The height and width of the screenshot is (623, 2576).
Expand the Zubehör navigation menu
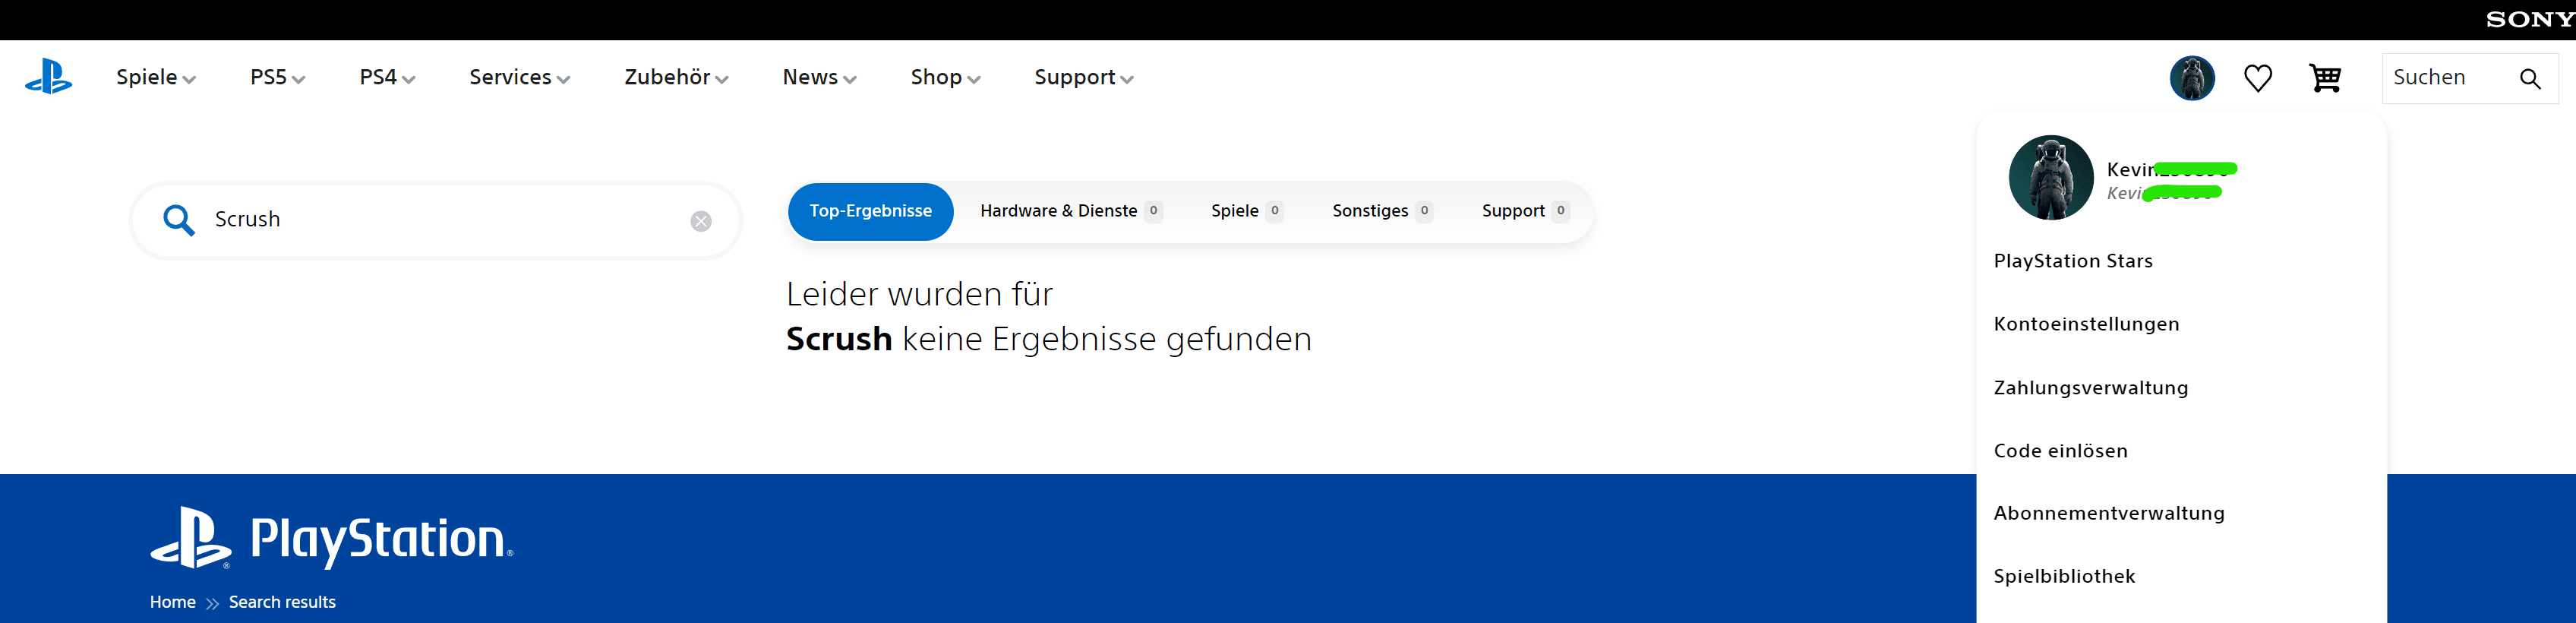tap(677, 77)
